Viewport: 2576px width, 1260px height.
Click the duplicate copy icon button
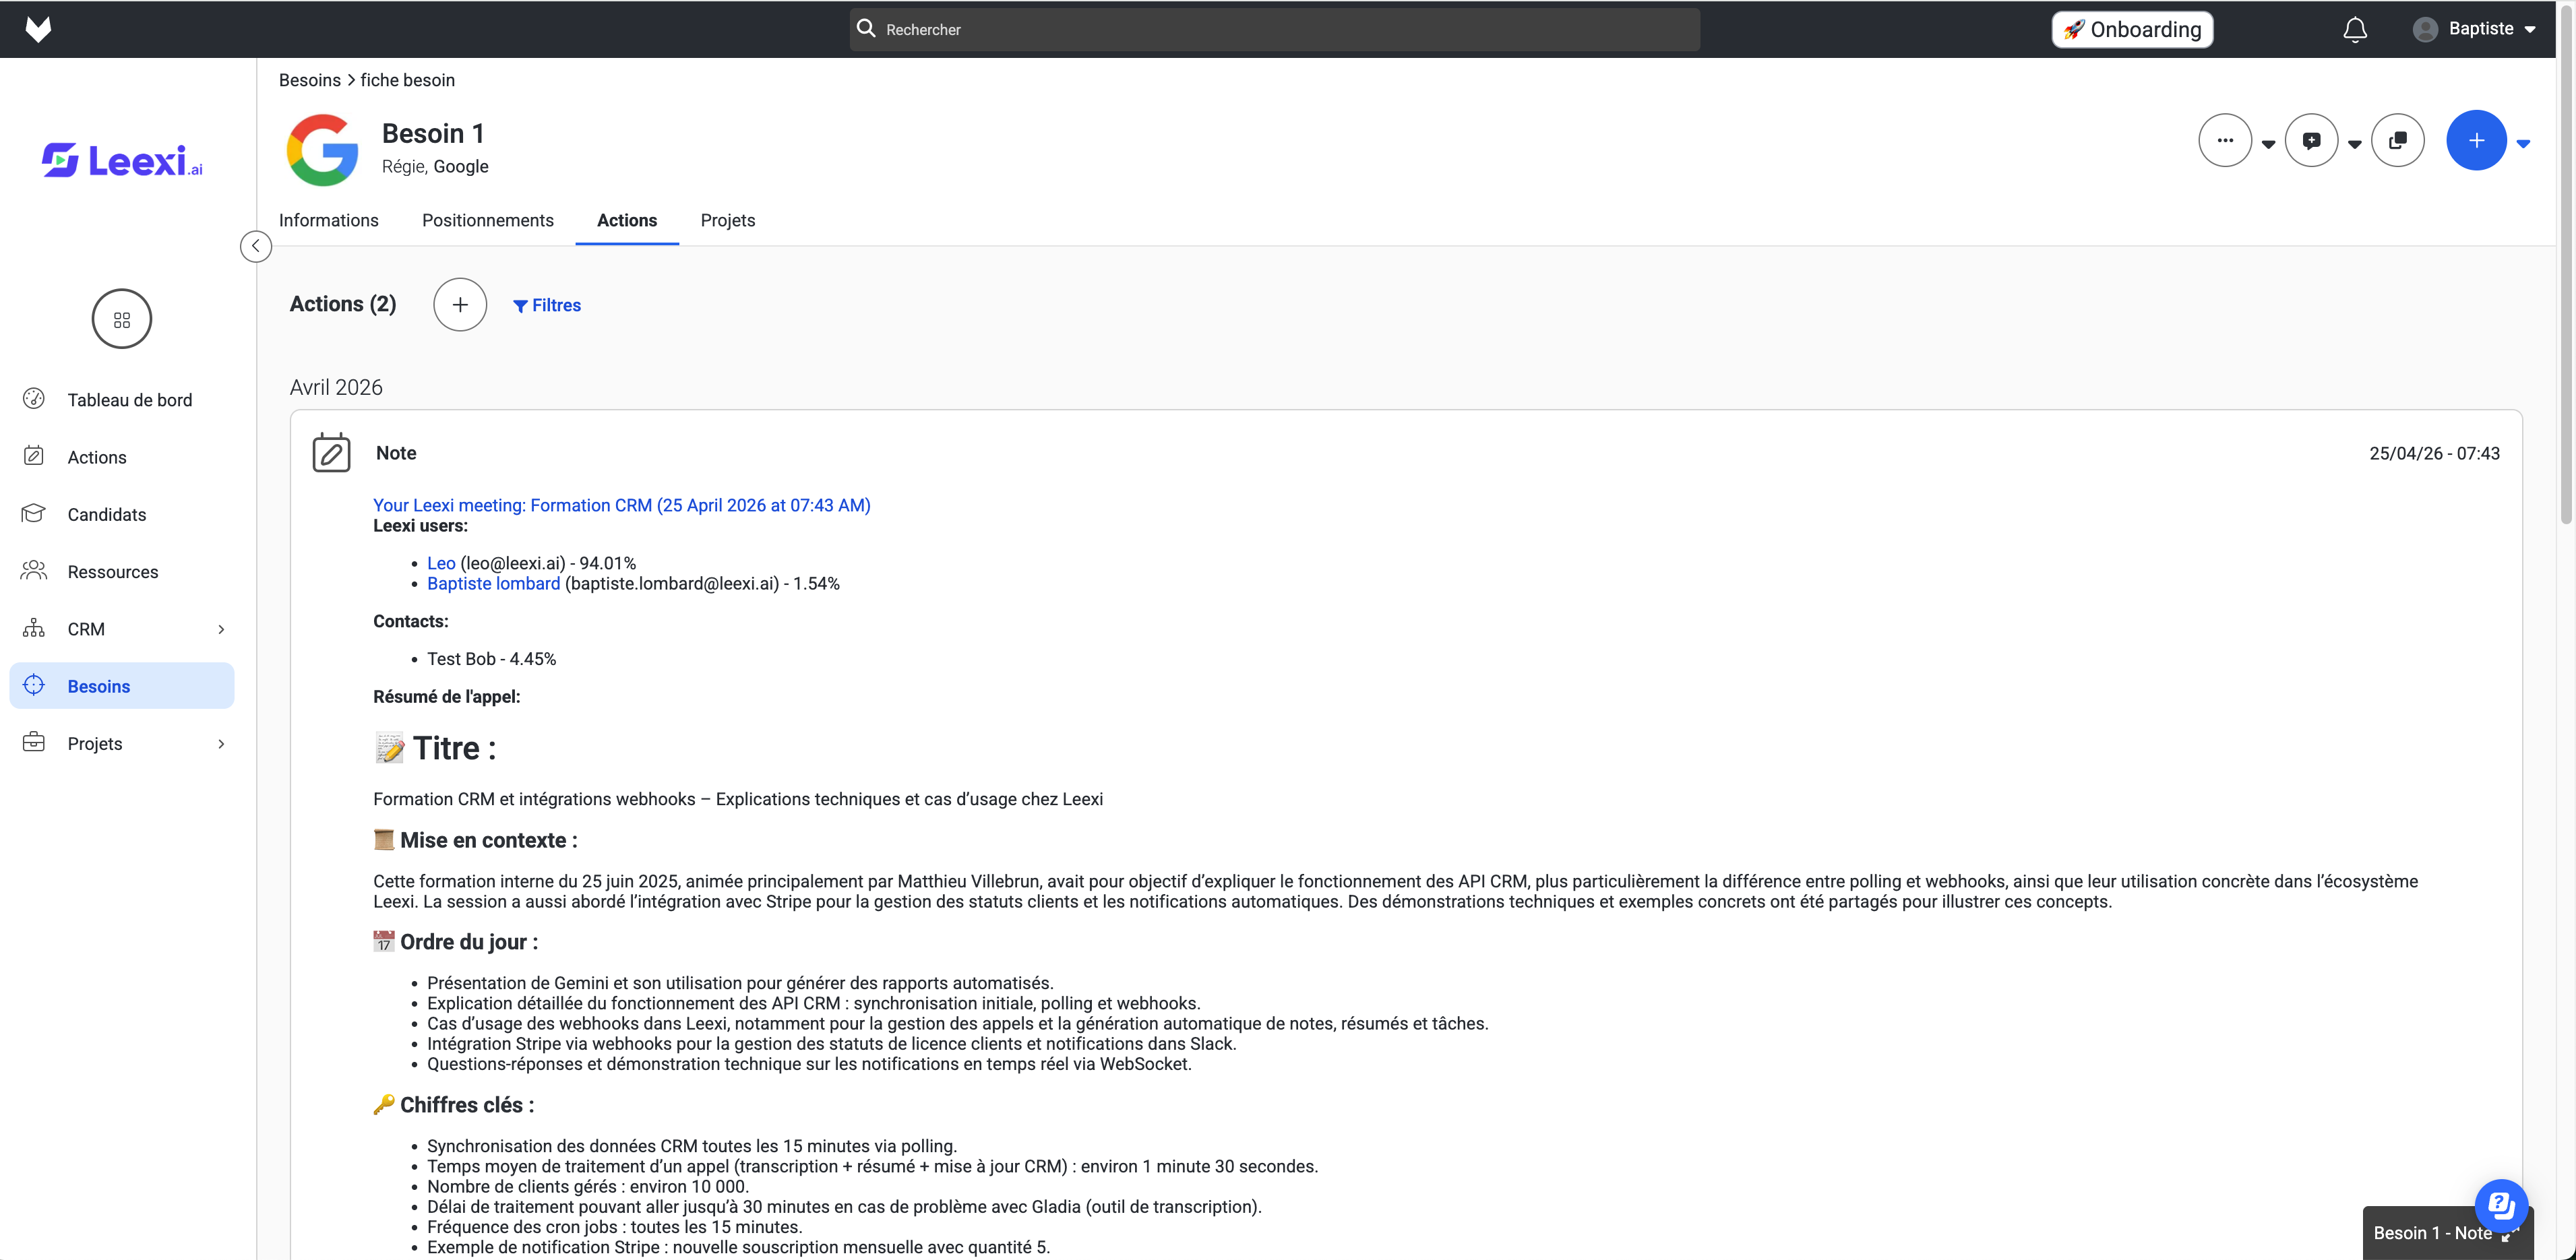[2397, 140]
